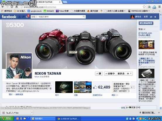Open Facebook messages icon in blue bar
Image resolution: width=162 pixels, height=121 pixels.
(x=23, y=17)
